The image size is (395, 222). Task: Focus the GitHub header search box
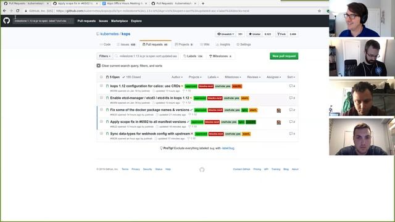coord(43,21)
